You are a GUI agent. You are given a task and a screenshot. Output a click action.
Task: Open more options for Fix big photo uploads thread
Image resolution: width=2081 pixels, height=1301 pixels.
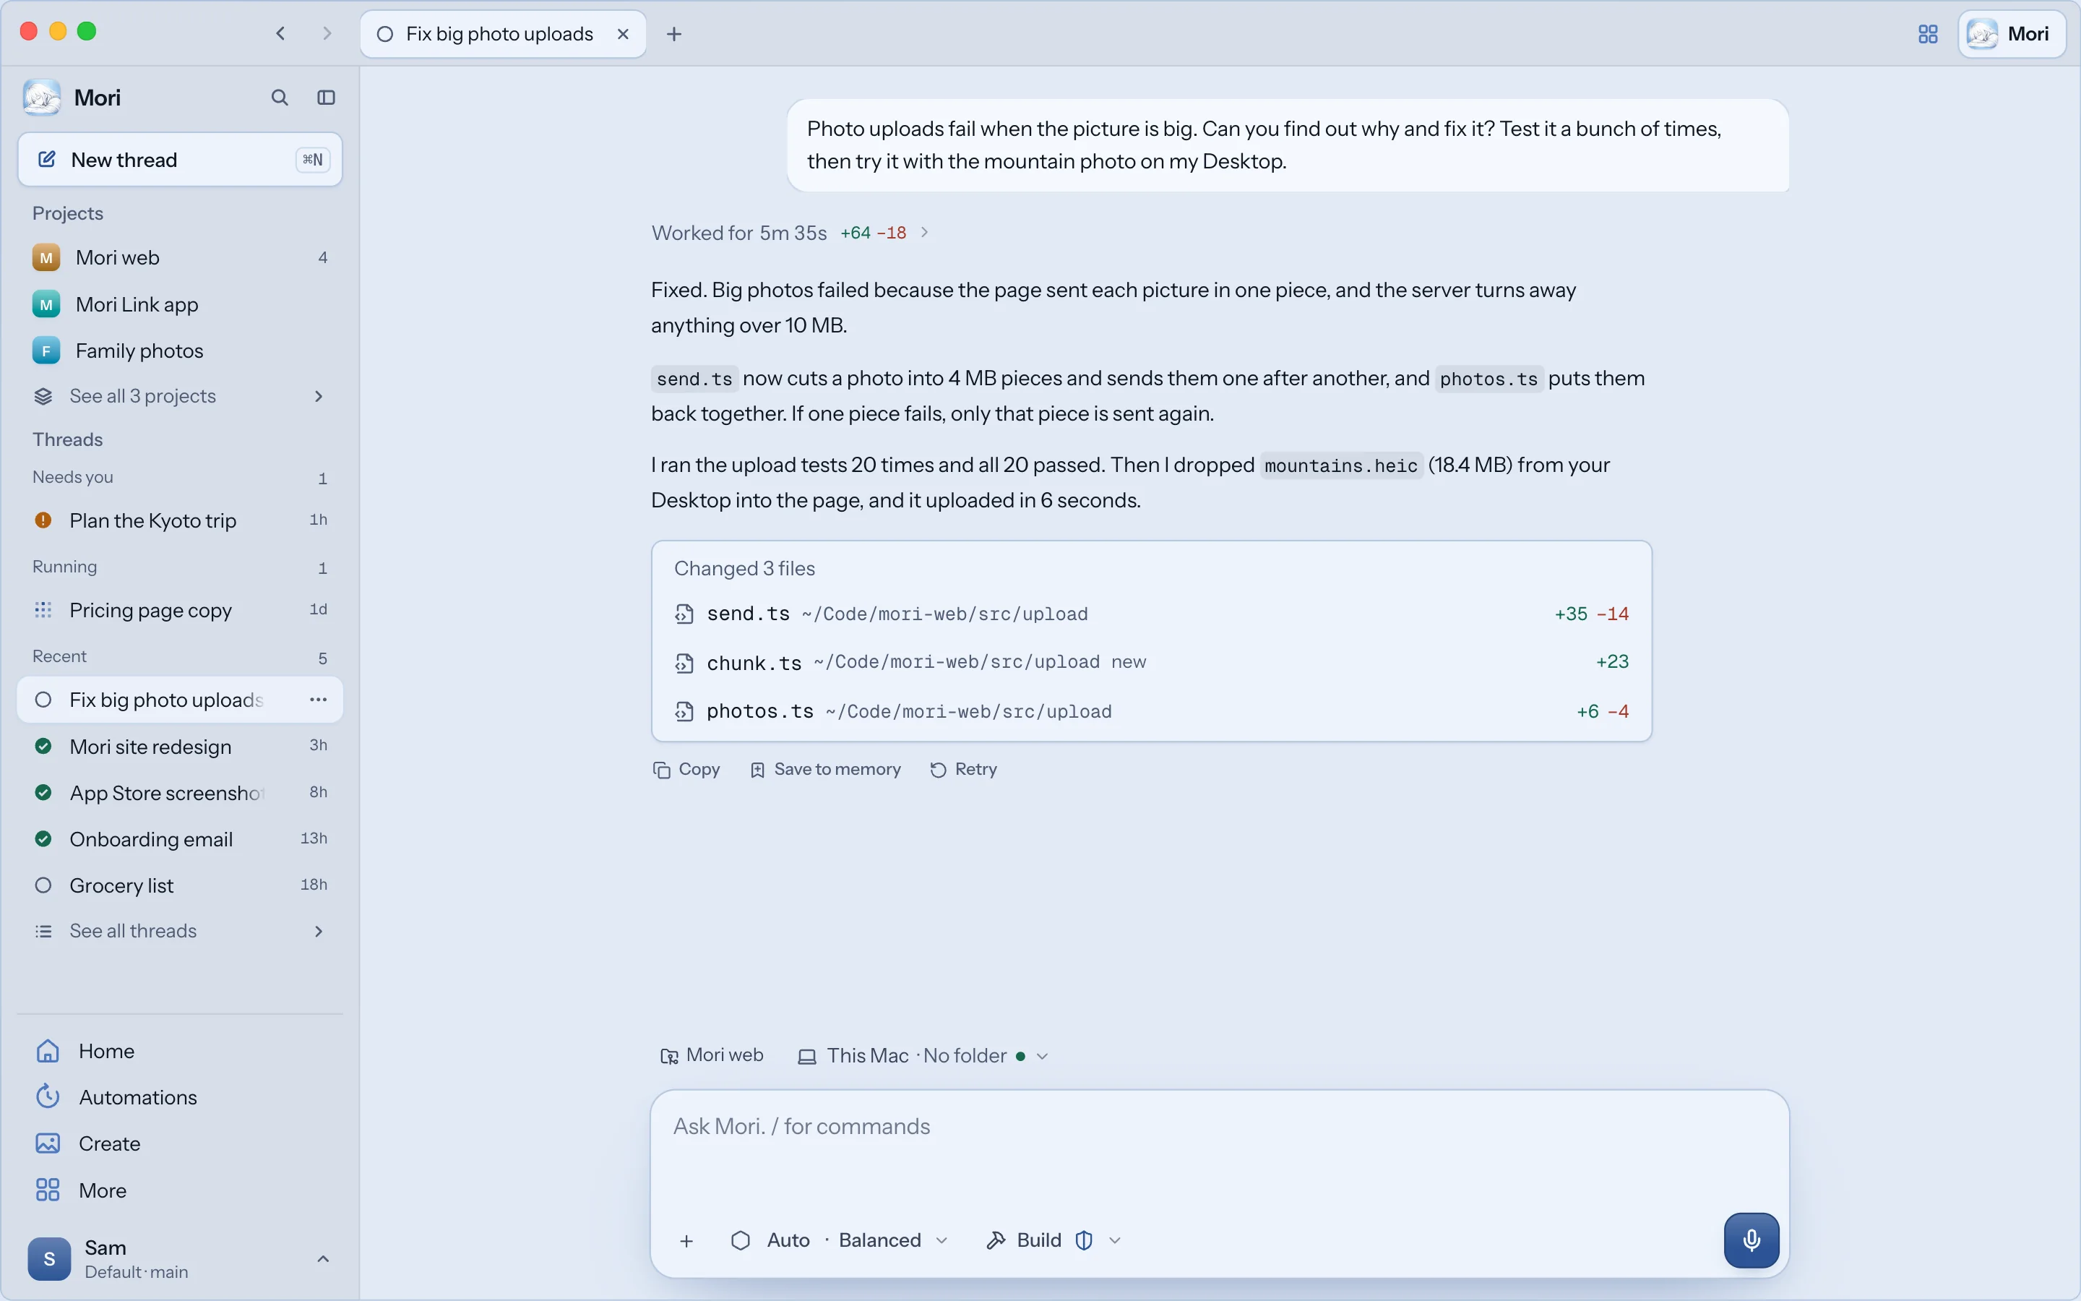pyautogui.click(x=318, y=700)
